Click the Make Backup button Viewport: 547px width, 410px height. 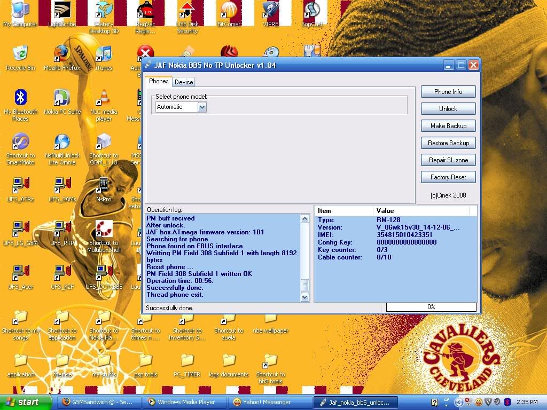(x=448, y=126)
